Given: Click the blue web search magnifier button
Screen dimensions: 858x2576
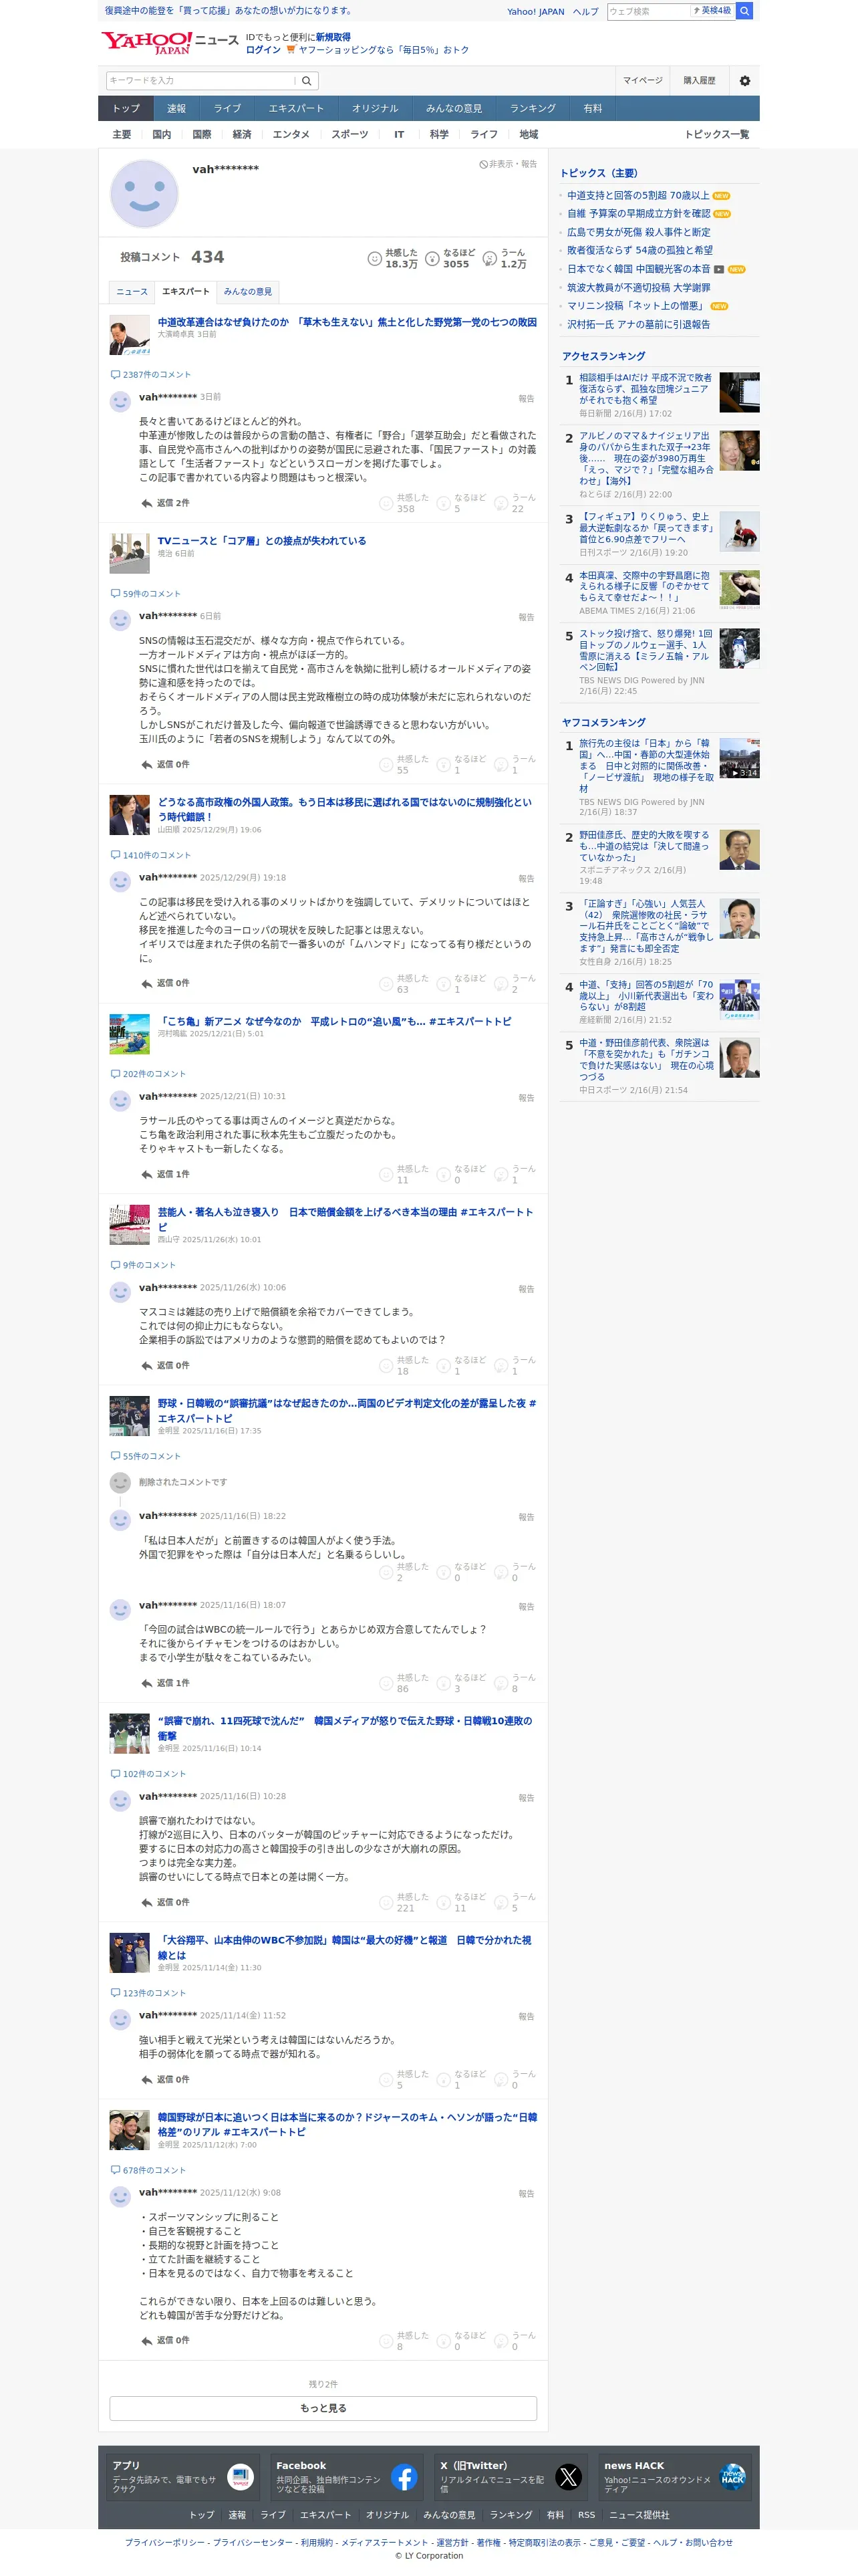Looking at the screenshot, I should point(744,11).
